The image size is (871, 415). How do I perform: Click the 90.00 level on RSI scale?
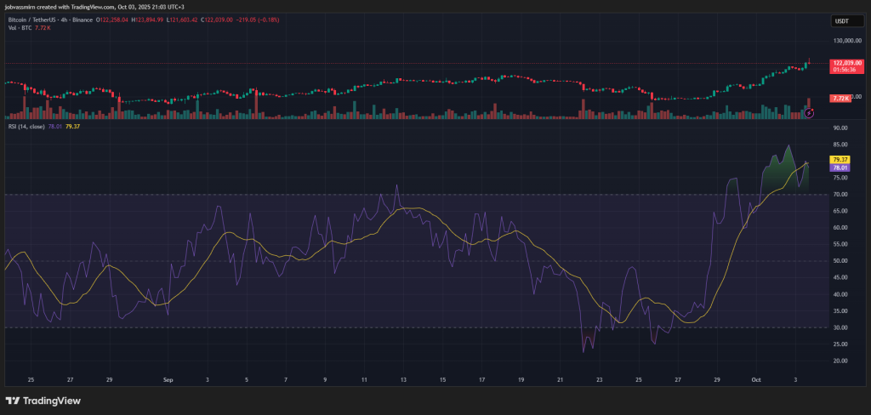(x=840, y=128)
